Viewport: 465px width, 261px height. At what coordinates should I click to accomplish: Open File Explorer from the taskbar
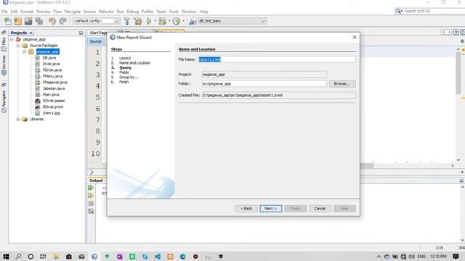(x=56, y=257)
